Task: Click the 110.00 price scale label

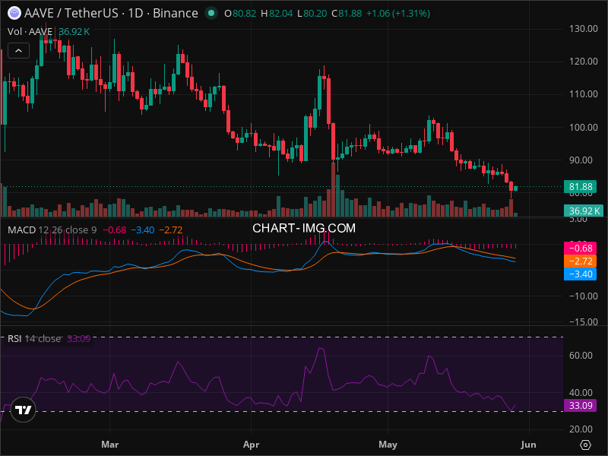Action: pyautogui.click(x=583, y=93)
